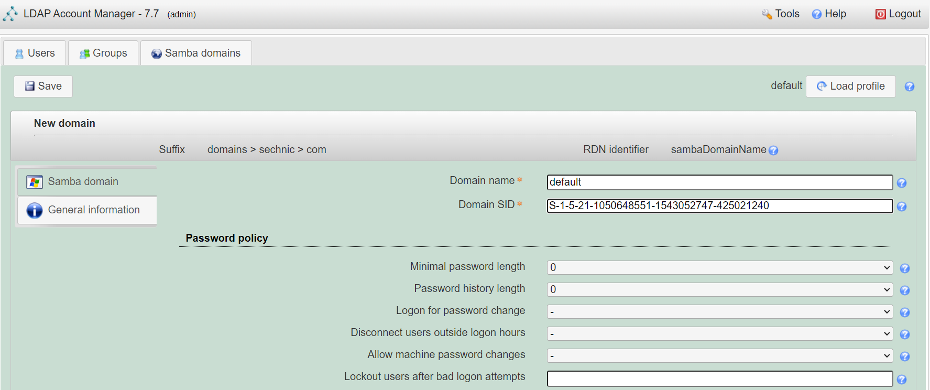
Task: Click the Users tab person icon
Action: (x=19, y=53)
